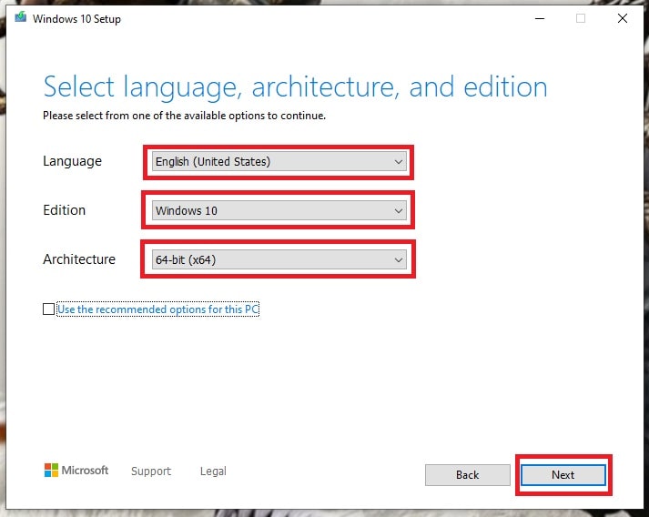649x517 pixels.
Task: Click 'Use the recommended options for this PC' label
Action: [x=158, y=309]
